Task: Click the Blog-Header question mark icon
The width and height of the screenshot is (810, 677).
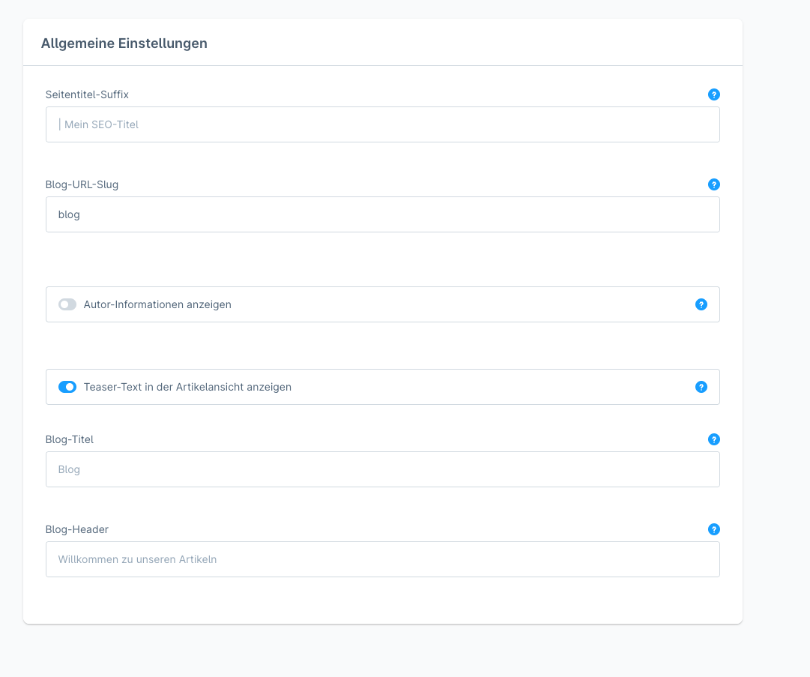Action: [x=713, y=529]
